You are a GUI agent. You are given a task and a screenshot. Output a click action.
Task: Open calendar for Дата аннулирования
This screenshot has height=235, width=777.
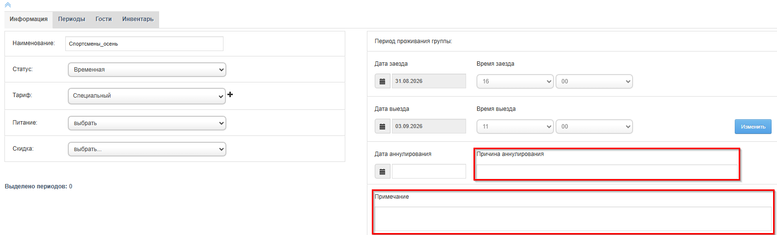[383, 172]
